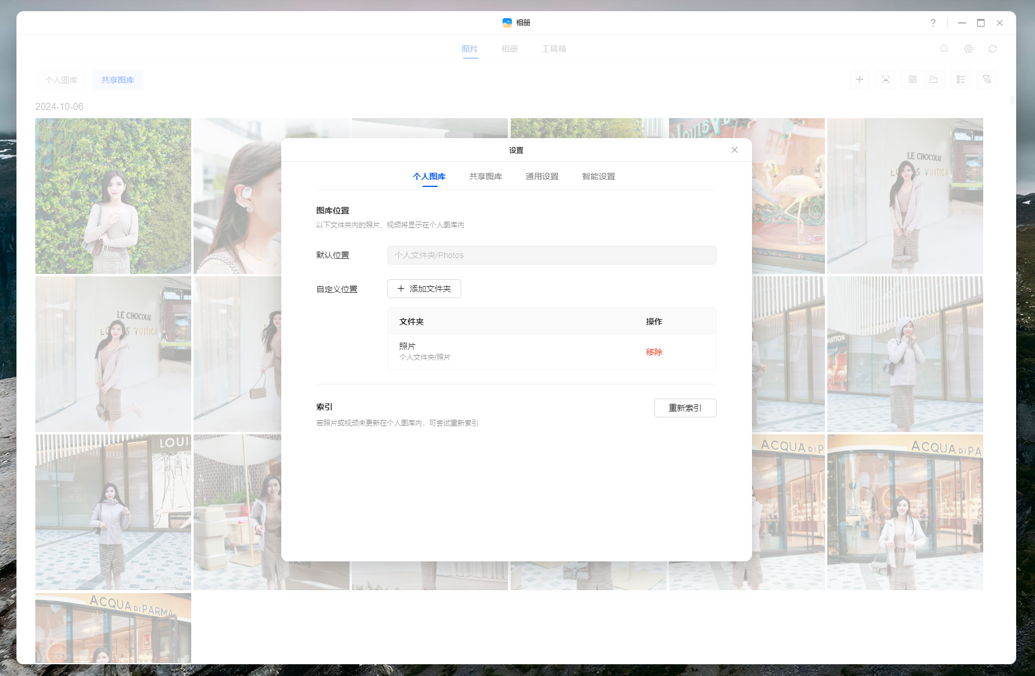Image resolution: width=1035 pixels, height=676 pixels.
Task: Click the 文件夹 column header
Action: click(x=412, y=322)
